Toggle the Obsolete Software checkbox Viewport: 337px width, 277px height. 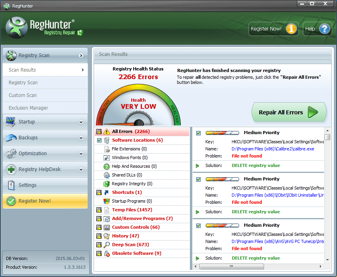tap(99, 253)
